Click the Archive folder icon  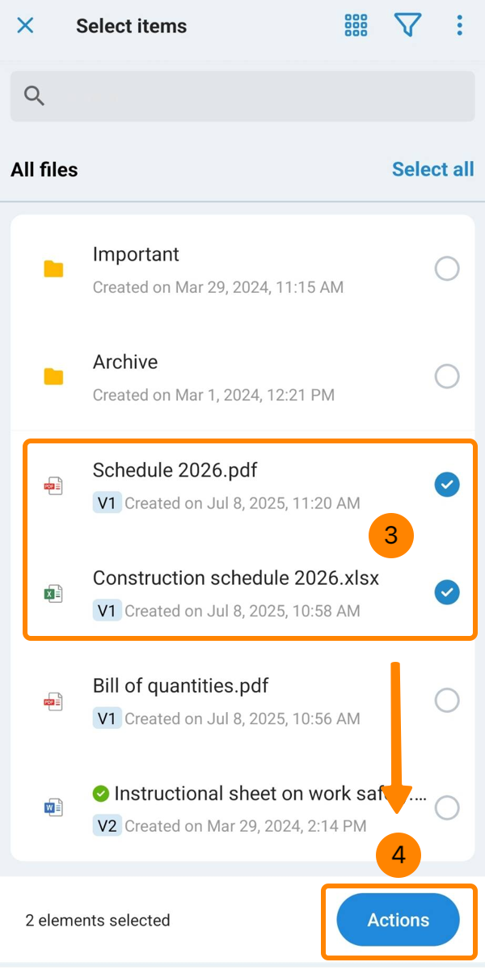(53, 376)
